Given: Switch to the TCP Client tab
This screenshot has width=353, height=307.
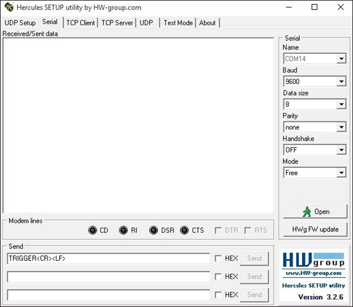Looking at the screenshot, I should [80, 23].
